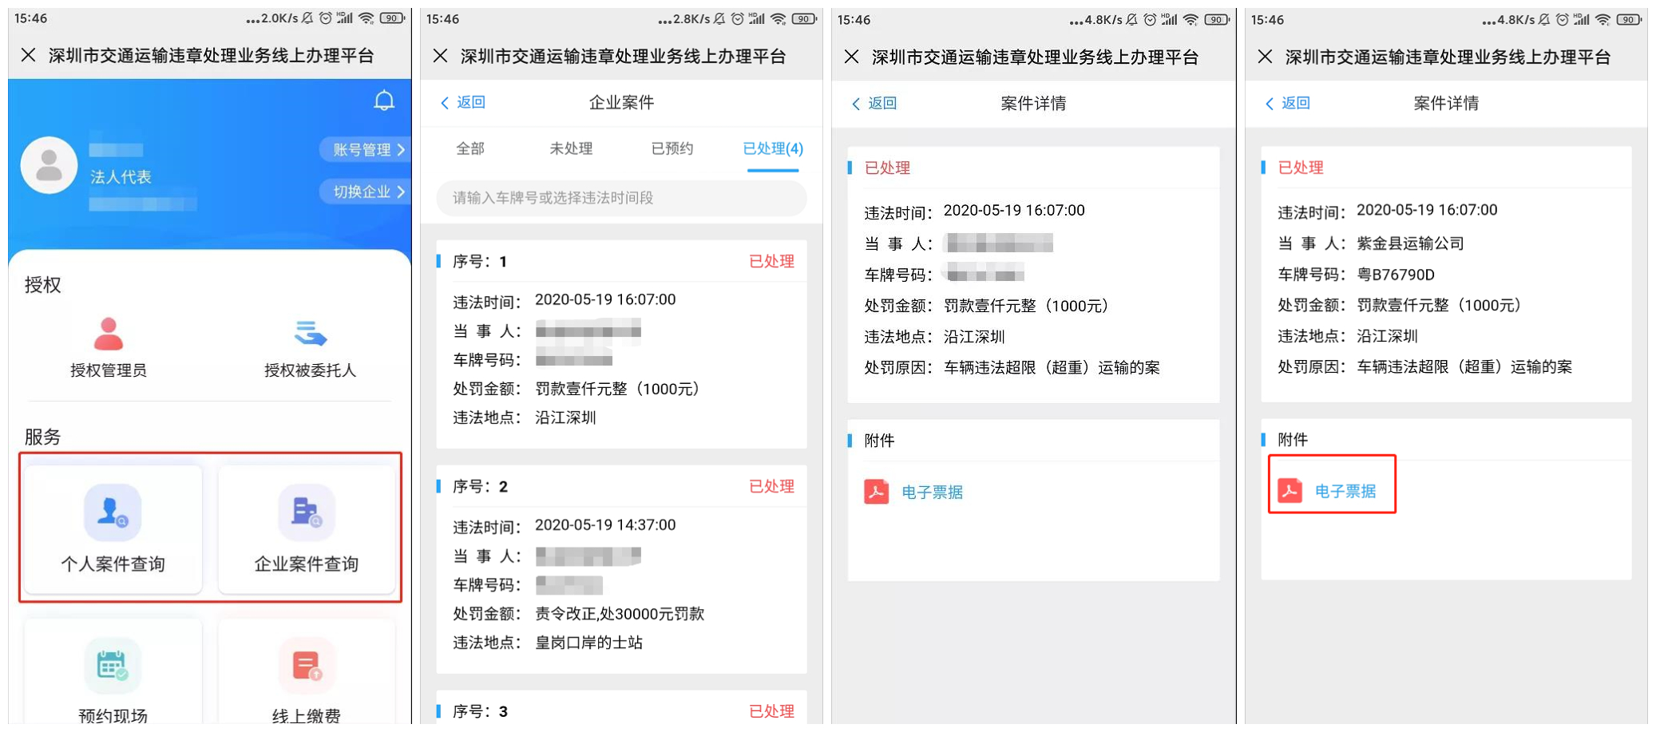
Task: Open the 电子票据 PDF attachment icon
Action: 876,493
